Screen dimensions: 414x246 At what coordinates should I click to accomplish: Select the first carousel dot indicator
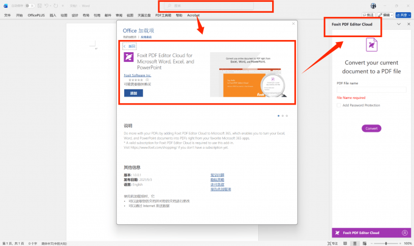pos(279,115)
